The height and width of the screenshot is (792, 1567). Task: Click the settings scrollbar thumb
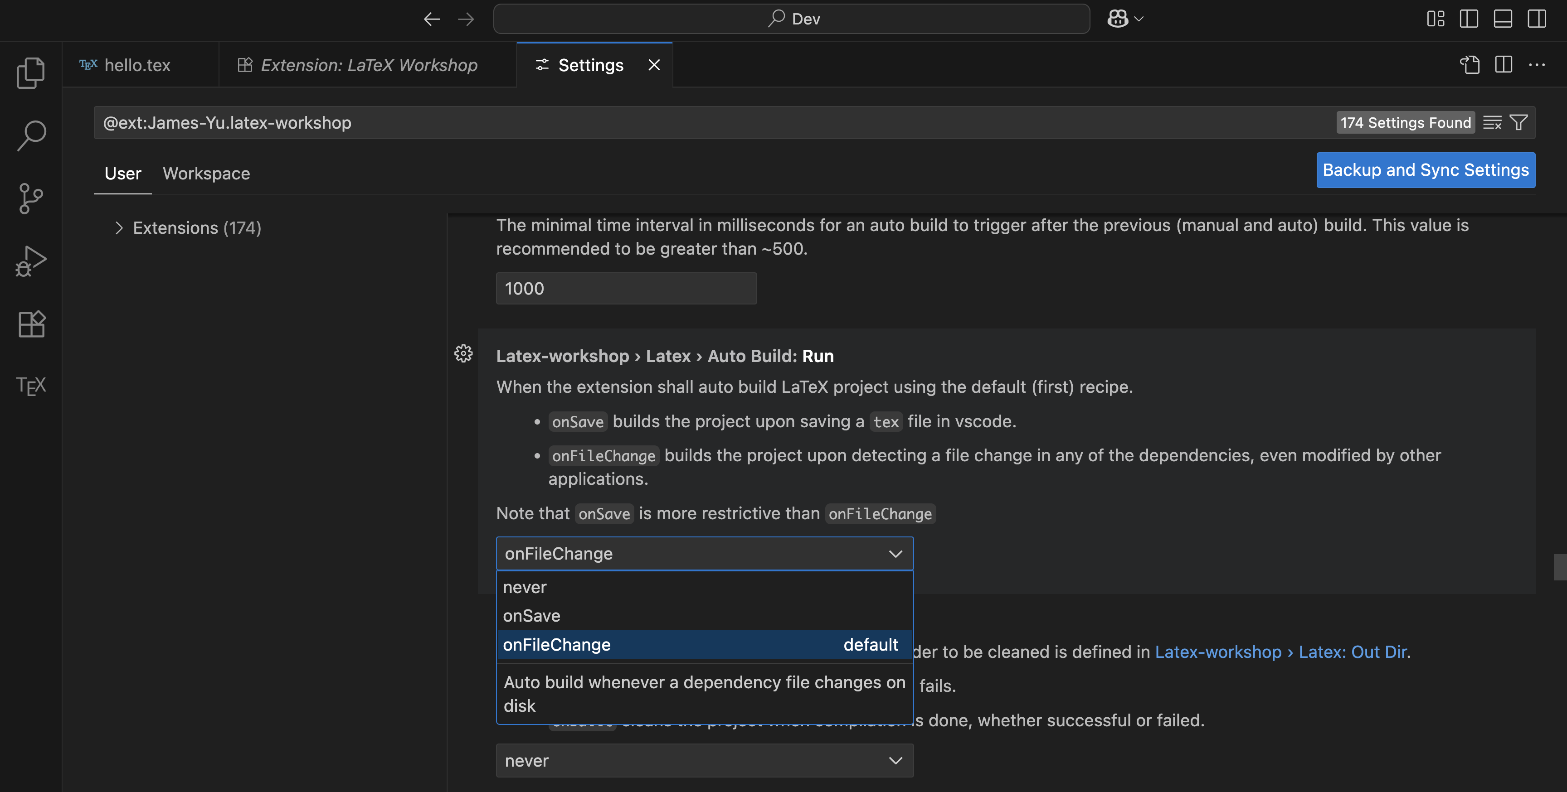pyautogui.click(x=1560, y=567)
